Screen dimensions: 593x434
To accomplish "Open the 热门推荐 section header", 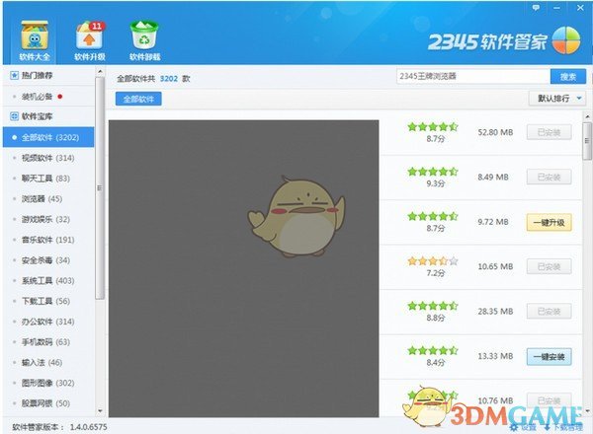I will tap(48, 76).
